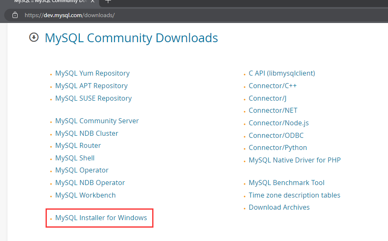Viewport: 388px width, 241px height.
Task: Open the MySQL Shell download page
Action: point(75,158)
